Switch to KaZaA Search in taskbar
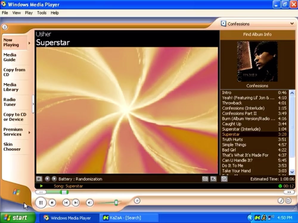 click(129, 218)
